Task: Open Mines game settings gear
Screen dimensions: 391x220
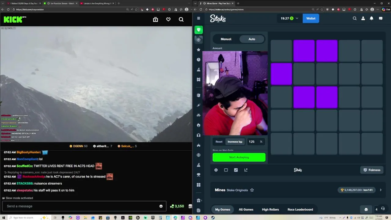Action: [x=216, y=170]
